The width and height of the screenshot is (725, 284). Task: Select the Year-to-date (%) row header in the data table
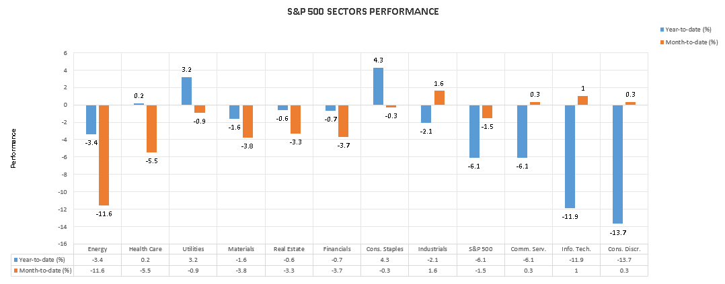pyautogui.click(x=41, y=259)
